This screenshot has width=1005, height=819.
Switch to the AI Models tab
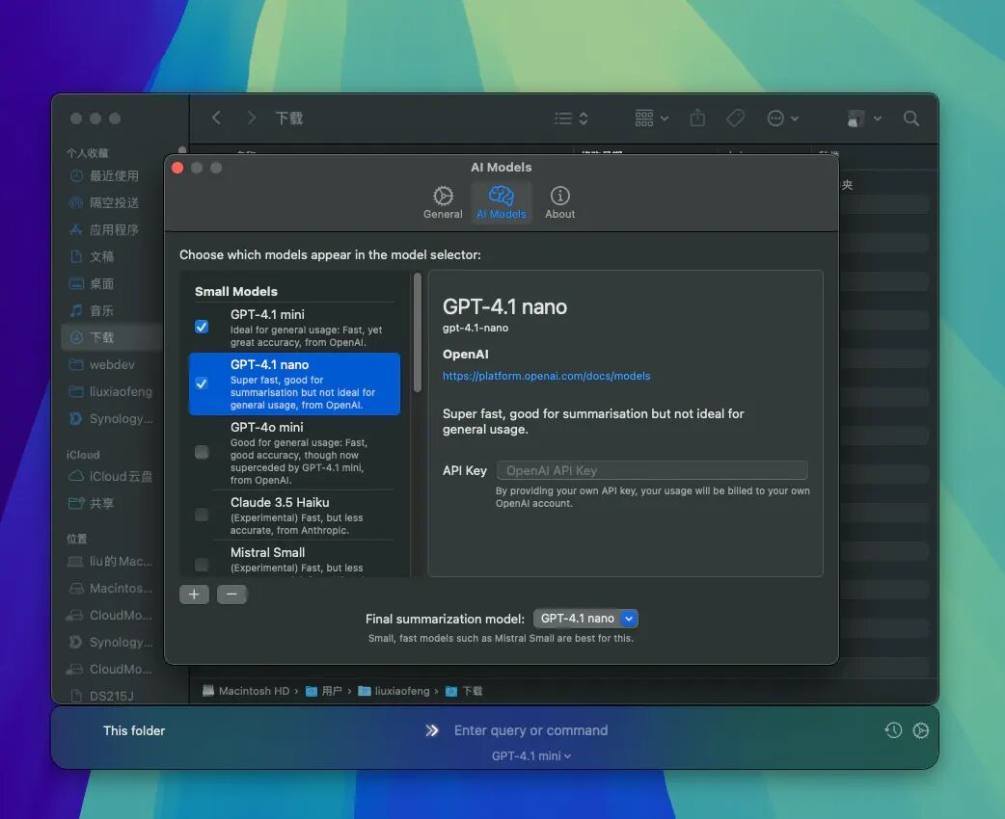(x=502, y=202)
